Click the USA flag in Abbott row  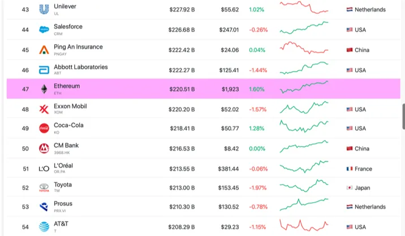350,70
